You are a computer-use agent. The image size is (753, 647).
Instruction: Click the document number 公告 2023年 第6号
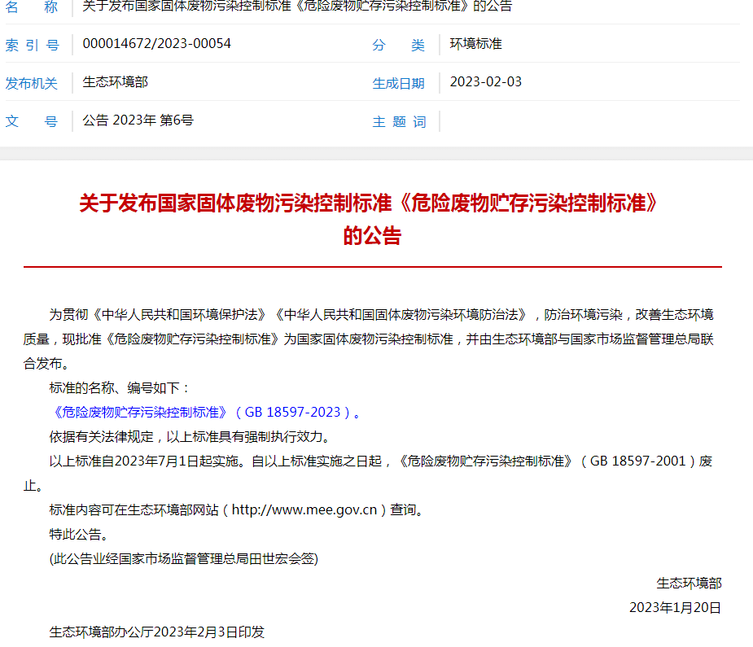click(x=134, y=120)
